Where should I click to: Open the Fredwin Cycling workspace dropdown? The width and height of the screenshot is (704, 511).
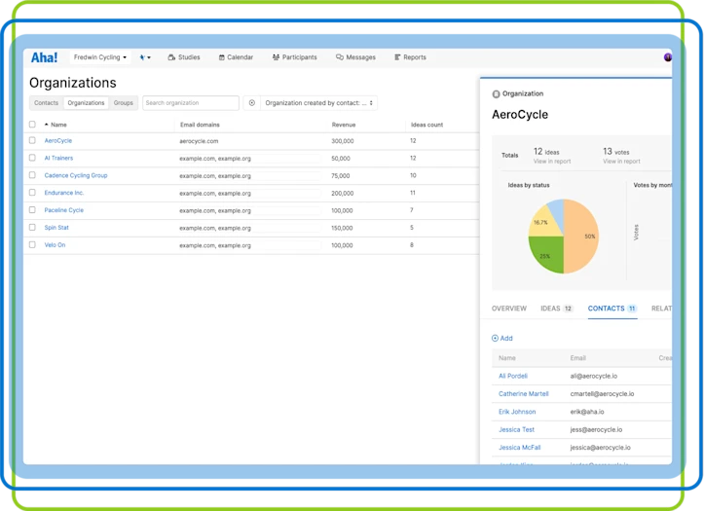tap(99, 57)
